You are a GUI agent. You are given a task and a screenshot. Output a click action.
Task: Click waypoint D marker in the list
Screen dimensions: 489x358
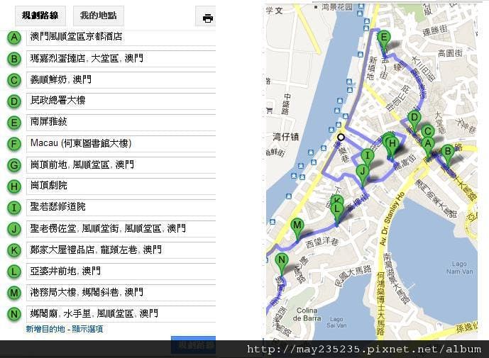pyautogui.click(x=14, y=101)
